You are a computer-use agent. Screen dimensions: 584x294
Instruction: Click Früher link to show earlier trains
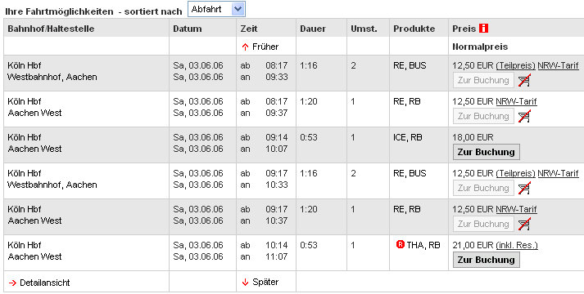click(265, 47)
